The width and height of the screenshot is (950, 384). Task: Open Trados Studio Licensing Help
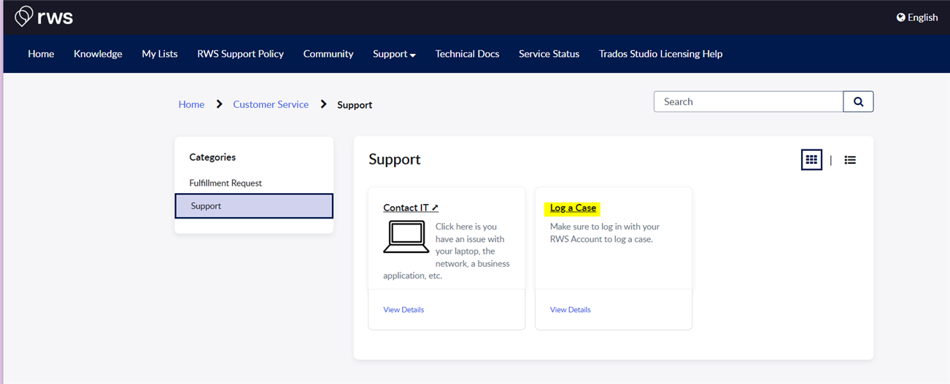[x=660, y=54]
